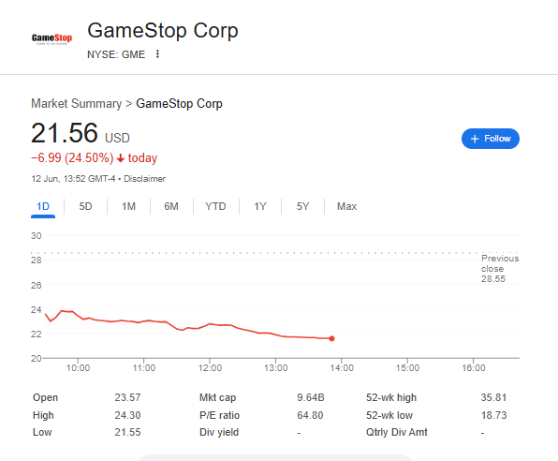558x461 pixels.
Task: Click the plus icon in Follow button
Action: 475,139
